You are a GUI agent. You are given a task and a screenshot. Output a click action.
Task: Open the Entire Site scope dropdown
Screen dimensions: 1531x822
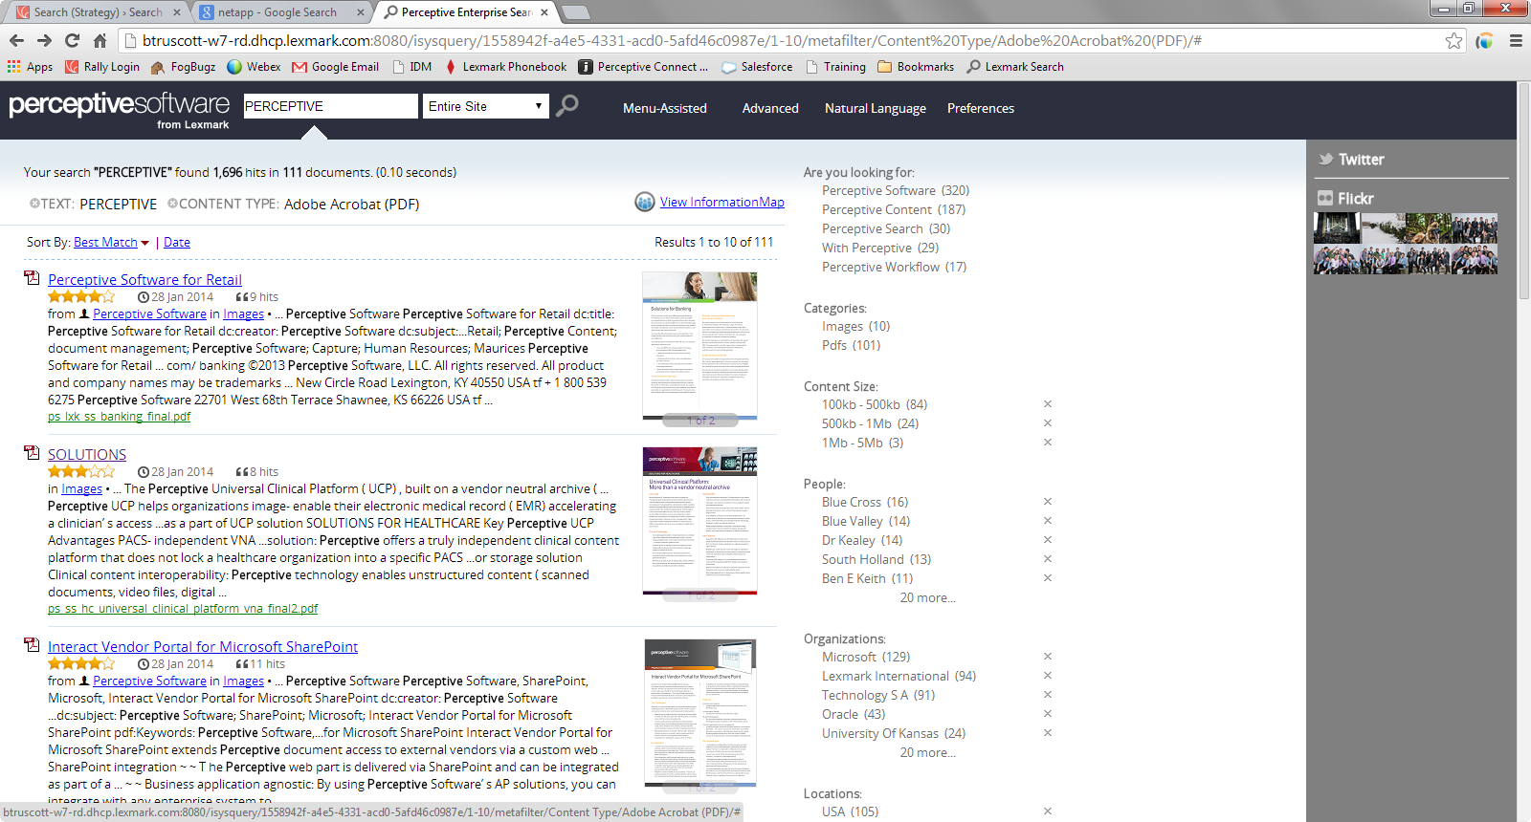[486, 106]
